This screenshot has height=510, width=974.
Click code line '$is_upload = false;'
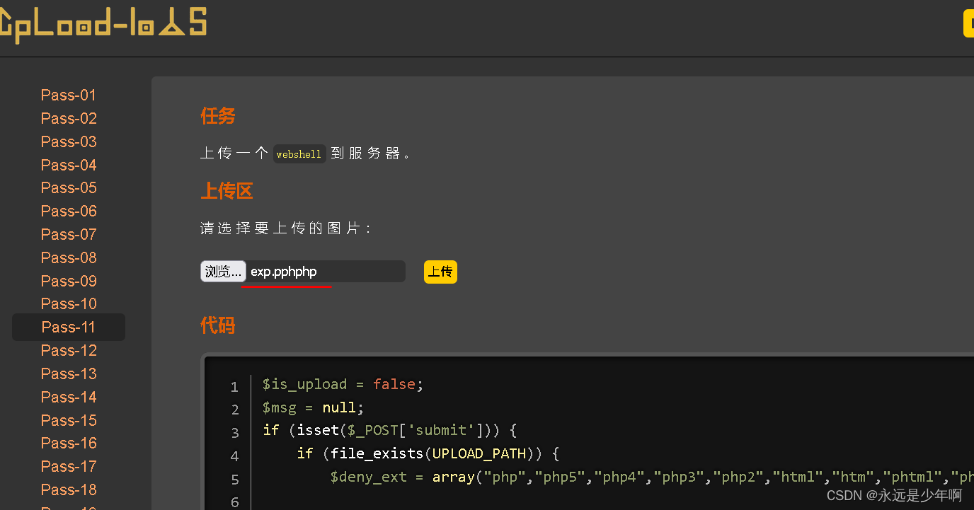pos(343,384)
